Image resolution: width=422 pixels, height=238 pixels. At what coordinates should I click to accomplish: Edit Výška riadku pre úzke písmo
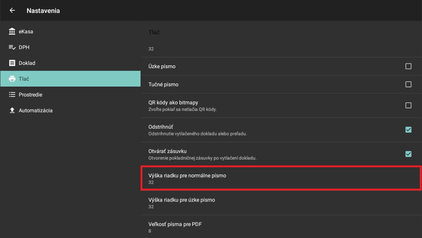pos(280,203)
